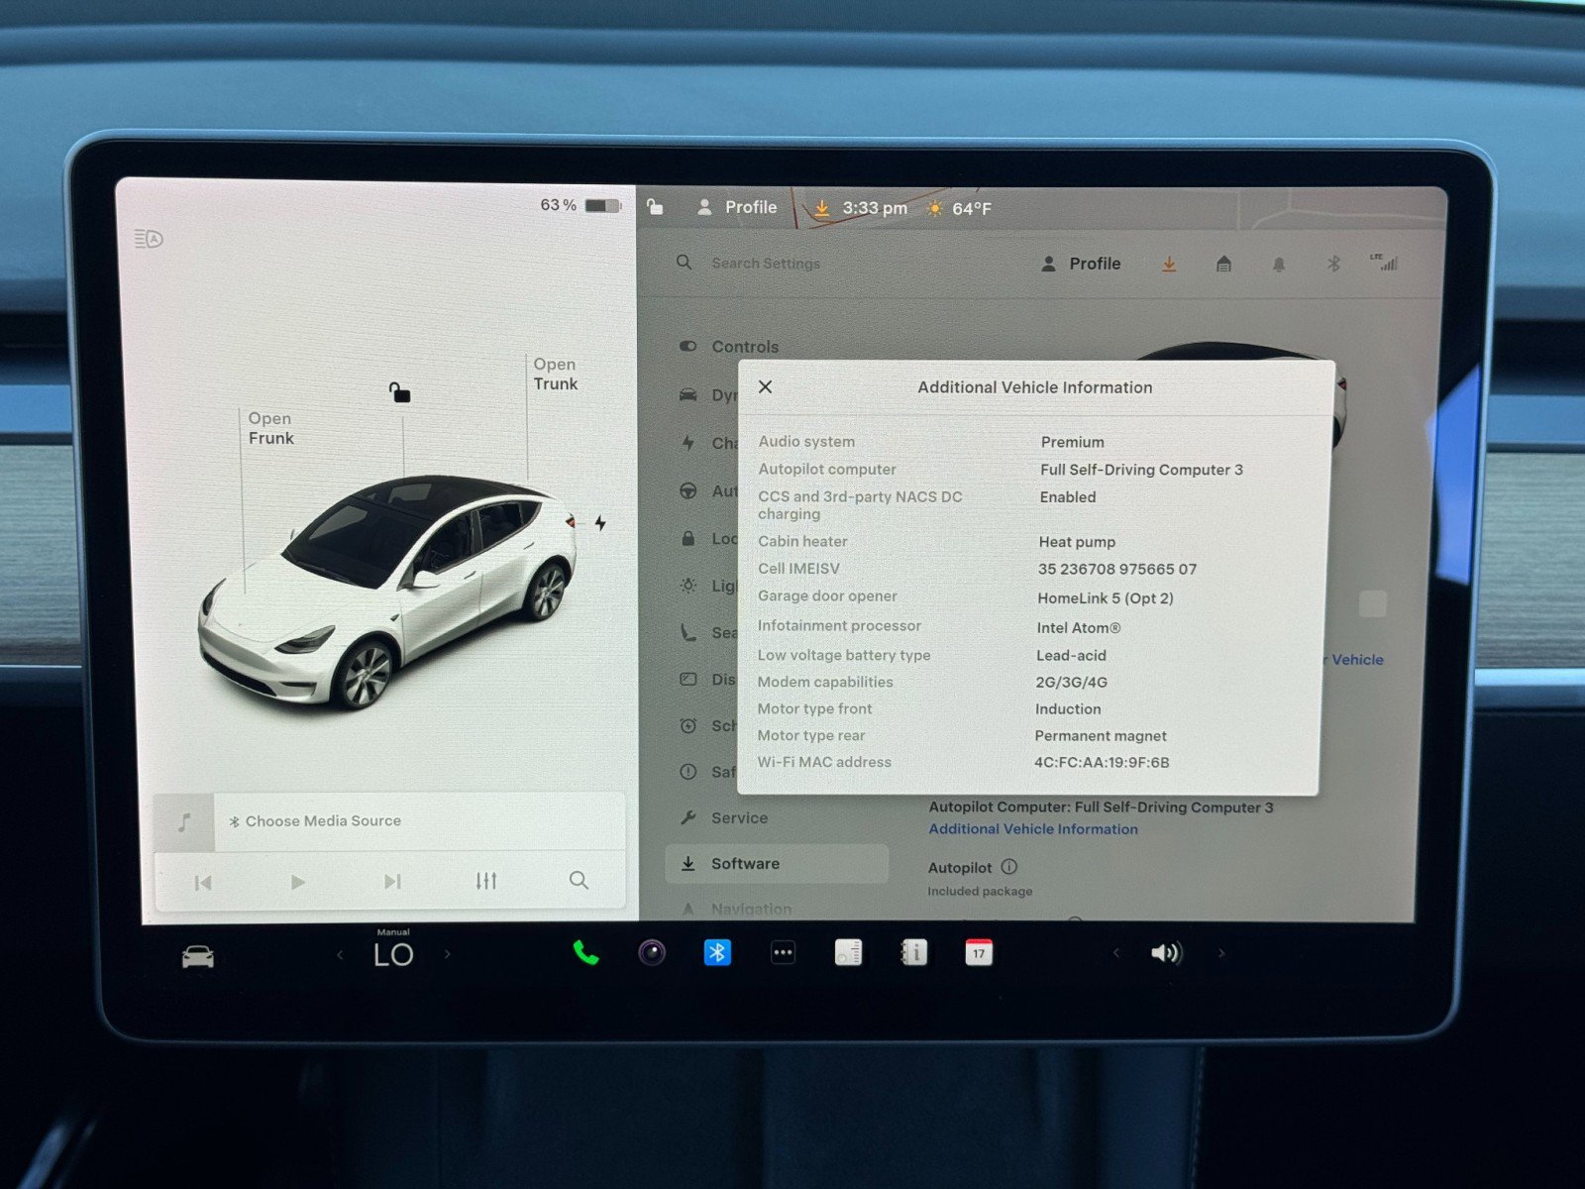1585x1189 pixels.
Task: Open the phone app from the bottom bar
Action: (x=587, y=952)
